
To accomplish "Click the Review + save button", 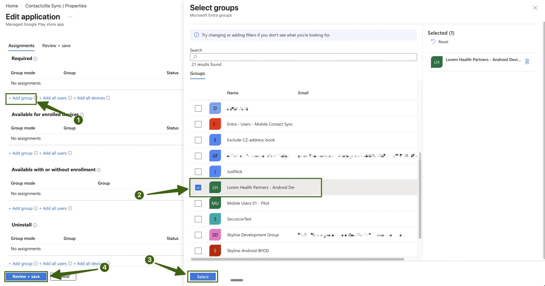I will coord(26,276).
